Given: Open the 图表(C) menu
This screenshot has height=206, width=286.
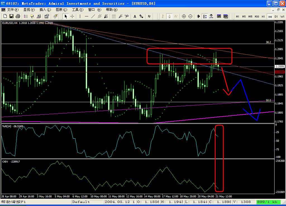Looking at the screenshot, I should point(61,10).
